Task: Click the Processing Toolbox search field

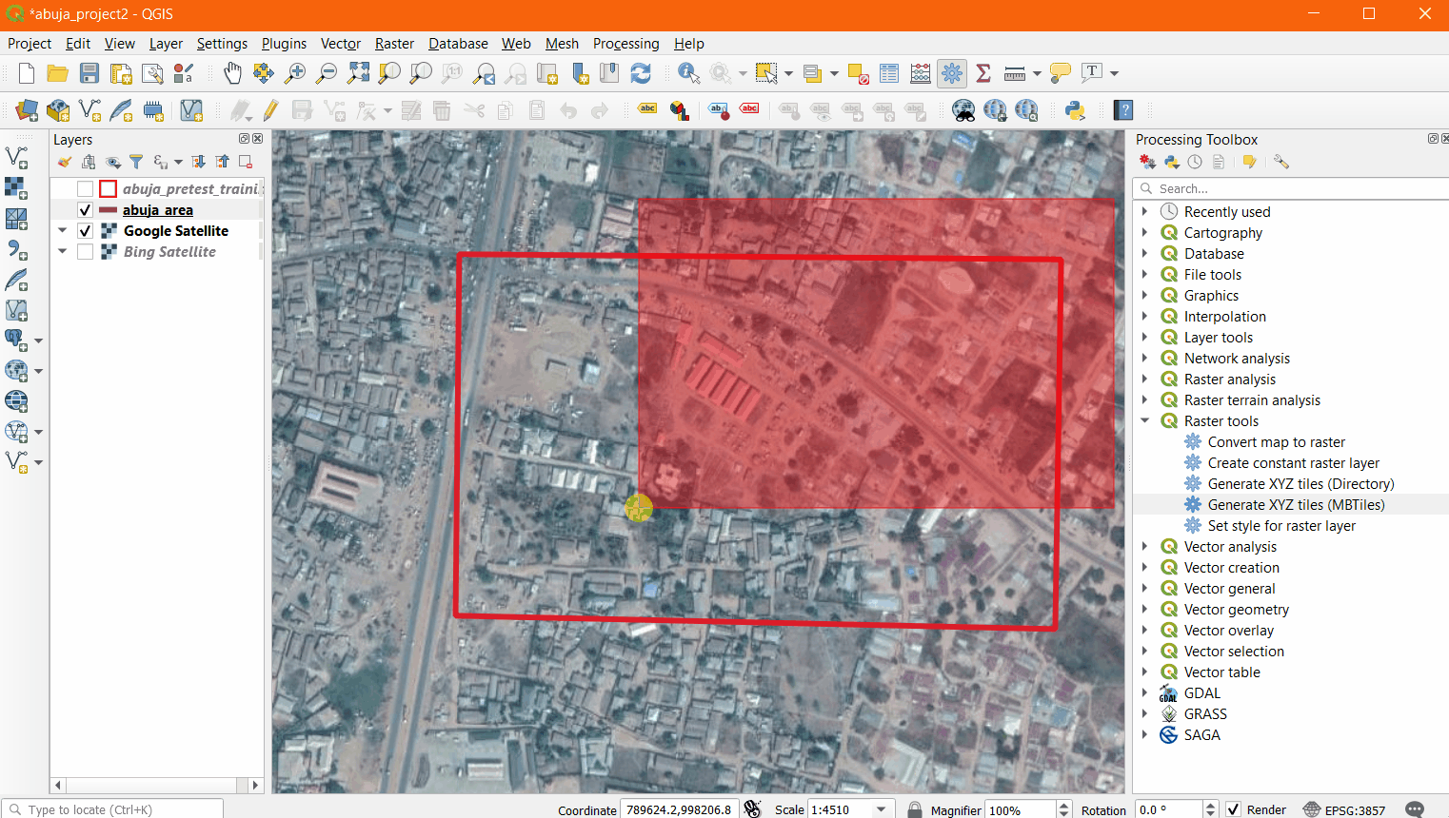Action: (x=1295, y=188)
